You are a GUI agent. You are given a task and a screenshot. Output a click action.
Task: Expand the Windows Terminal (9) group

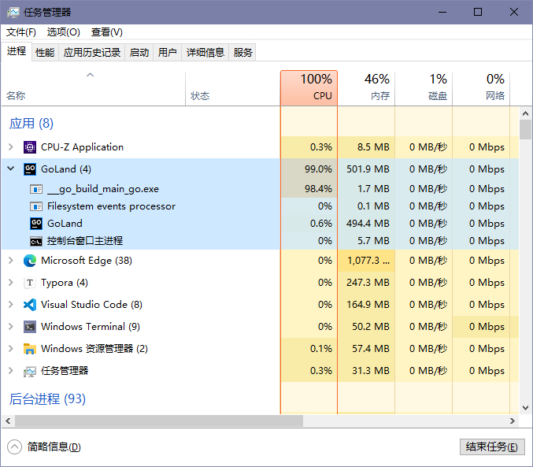[x=11, y=327]
